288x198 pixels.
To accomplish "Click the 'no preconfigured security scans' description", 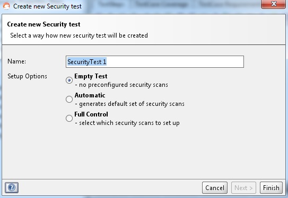I will coord(121,85).
